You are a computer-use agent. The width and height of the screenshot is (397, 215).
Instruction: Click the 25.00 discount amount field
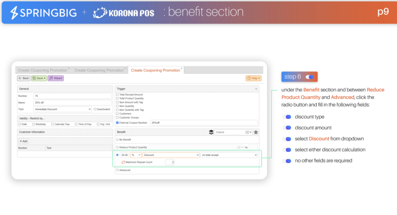pyautogui.click(x=124, y=155)
